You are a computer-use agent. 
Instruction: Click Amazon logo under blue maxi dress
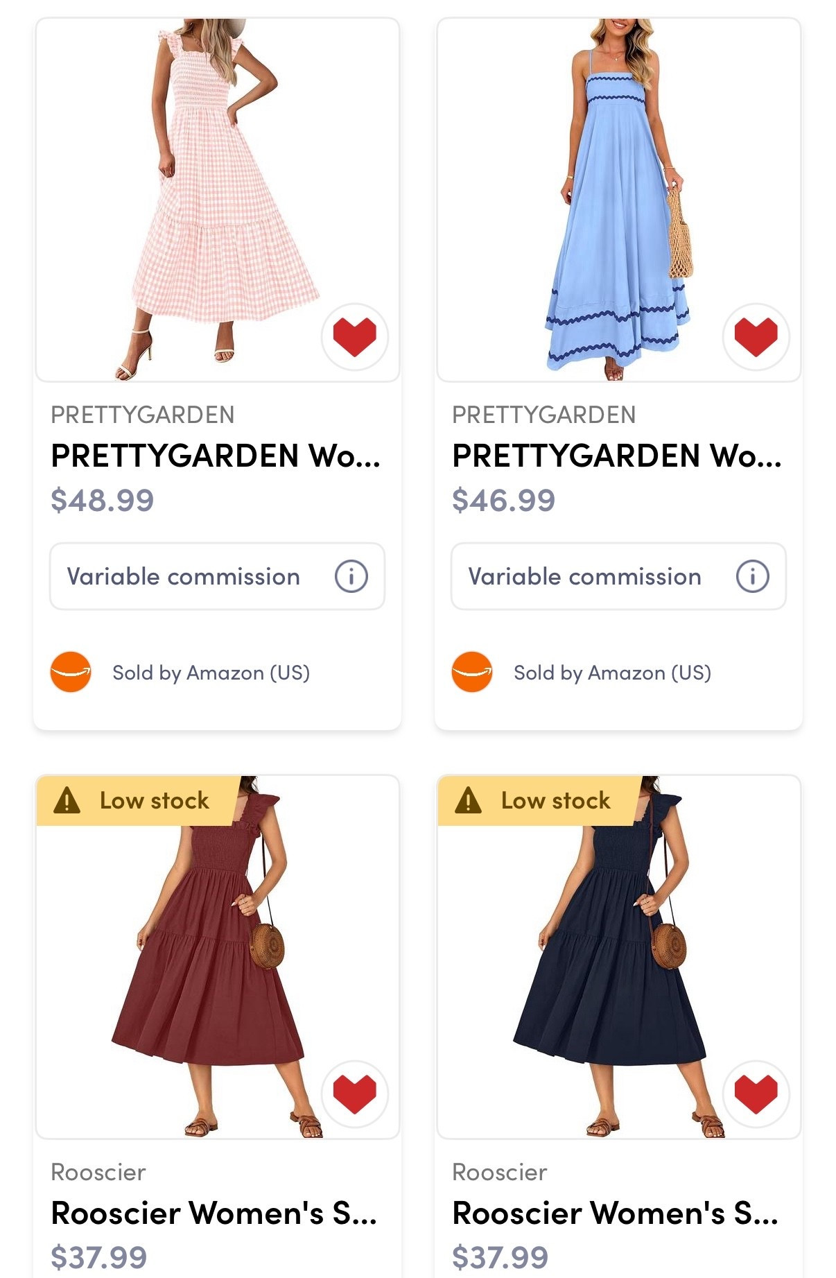pos(472,672)
